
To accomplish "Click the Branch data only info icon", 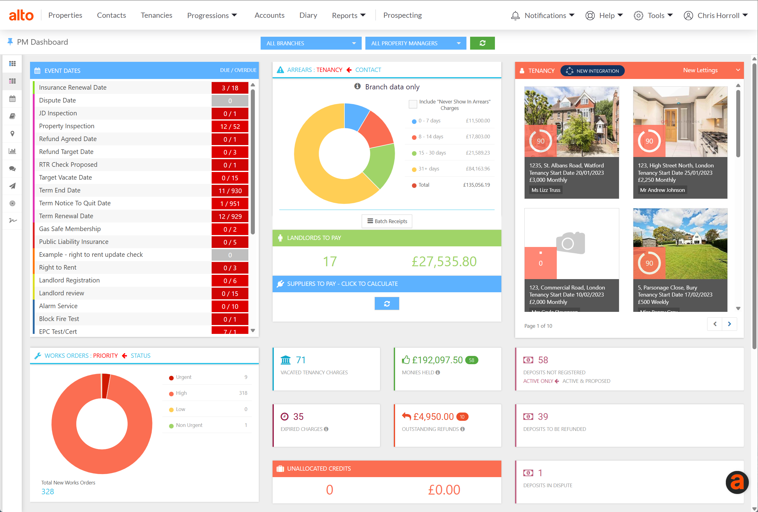I will tap(357, 86).
